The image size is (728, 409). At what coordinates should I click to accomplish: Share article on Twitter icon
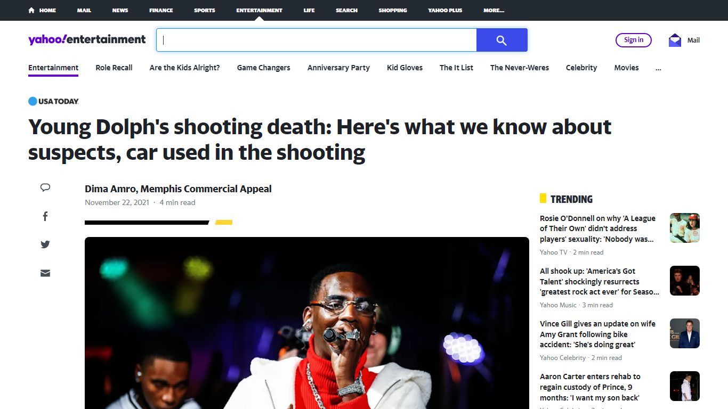tap(45, 244)
